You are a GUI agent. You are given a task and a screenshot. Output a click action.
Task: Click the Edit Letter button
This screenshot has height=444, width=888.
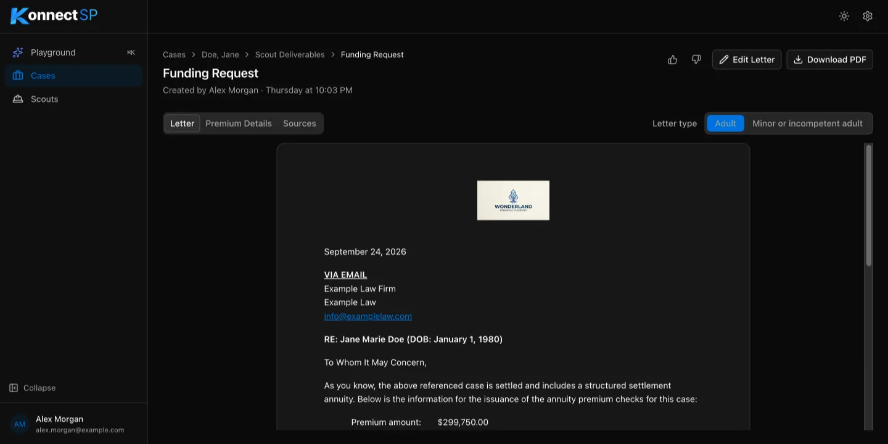click(x=747, y=60)
